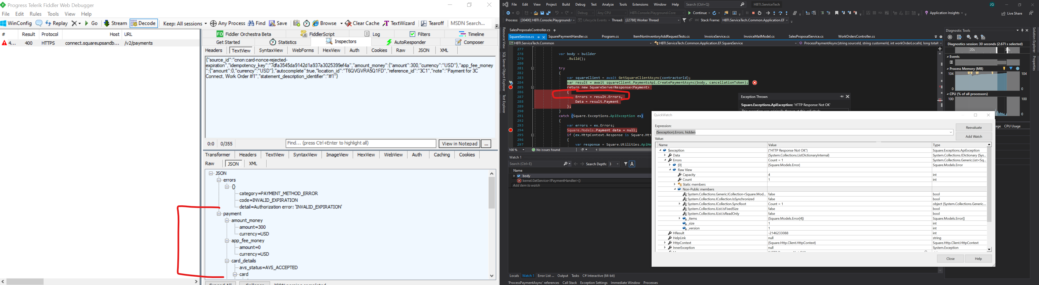Pin the Diagnostic Tools panel
Viewport: 1039px width, 285px height.
tap(1022, 31)
